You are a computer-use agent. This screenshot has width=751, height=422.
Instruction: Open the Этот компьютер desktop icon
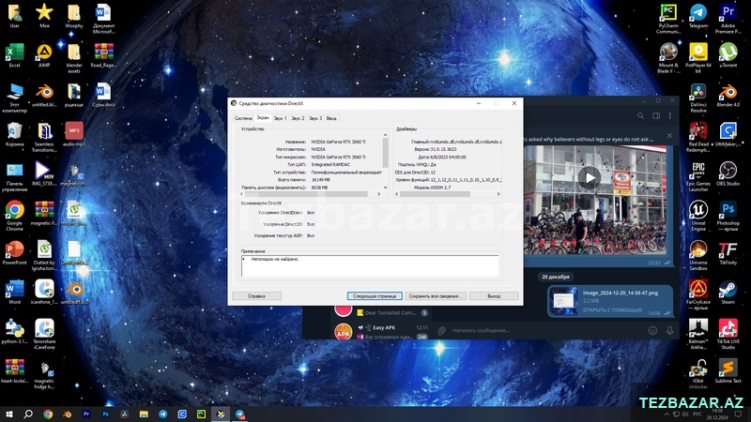[x=14, y=98]
